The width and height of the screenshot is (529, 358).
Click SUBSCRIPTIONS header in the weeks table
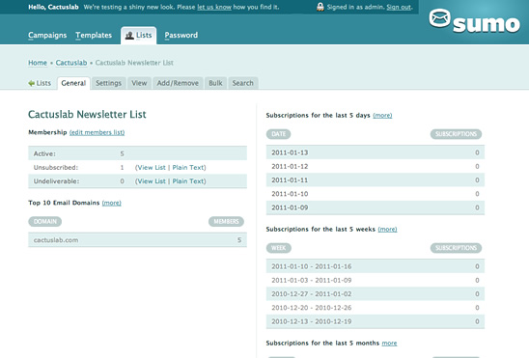coord(456,248)
